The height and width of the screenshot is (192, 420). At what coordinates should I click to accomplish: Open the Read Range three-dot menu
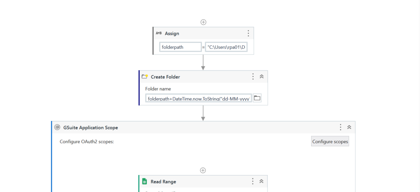pos(253,182)
